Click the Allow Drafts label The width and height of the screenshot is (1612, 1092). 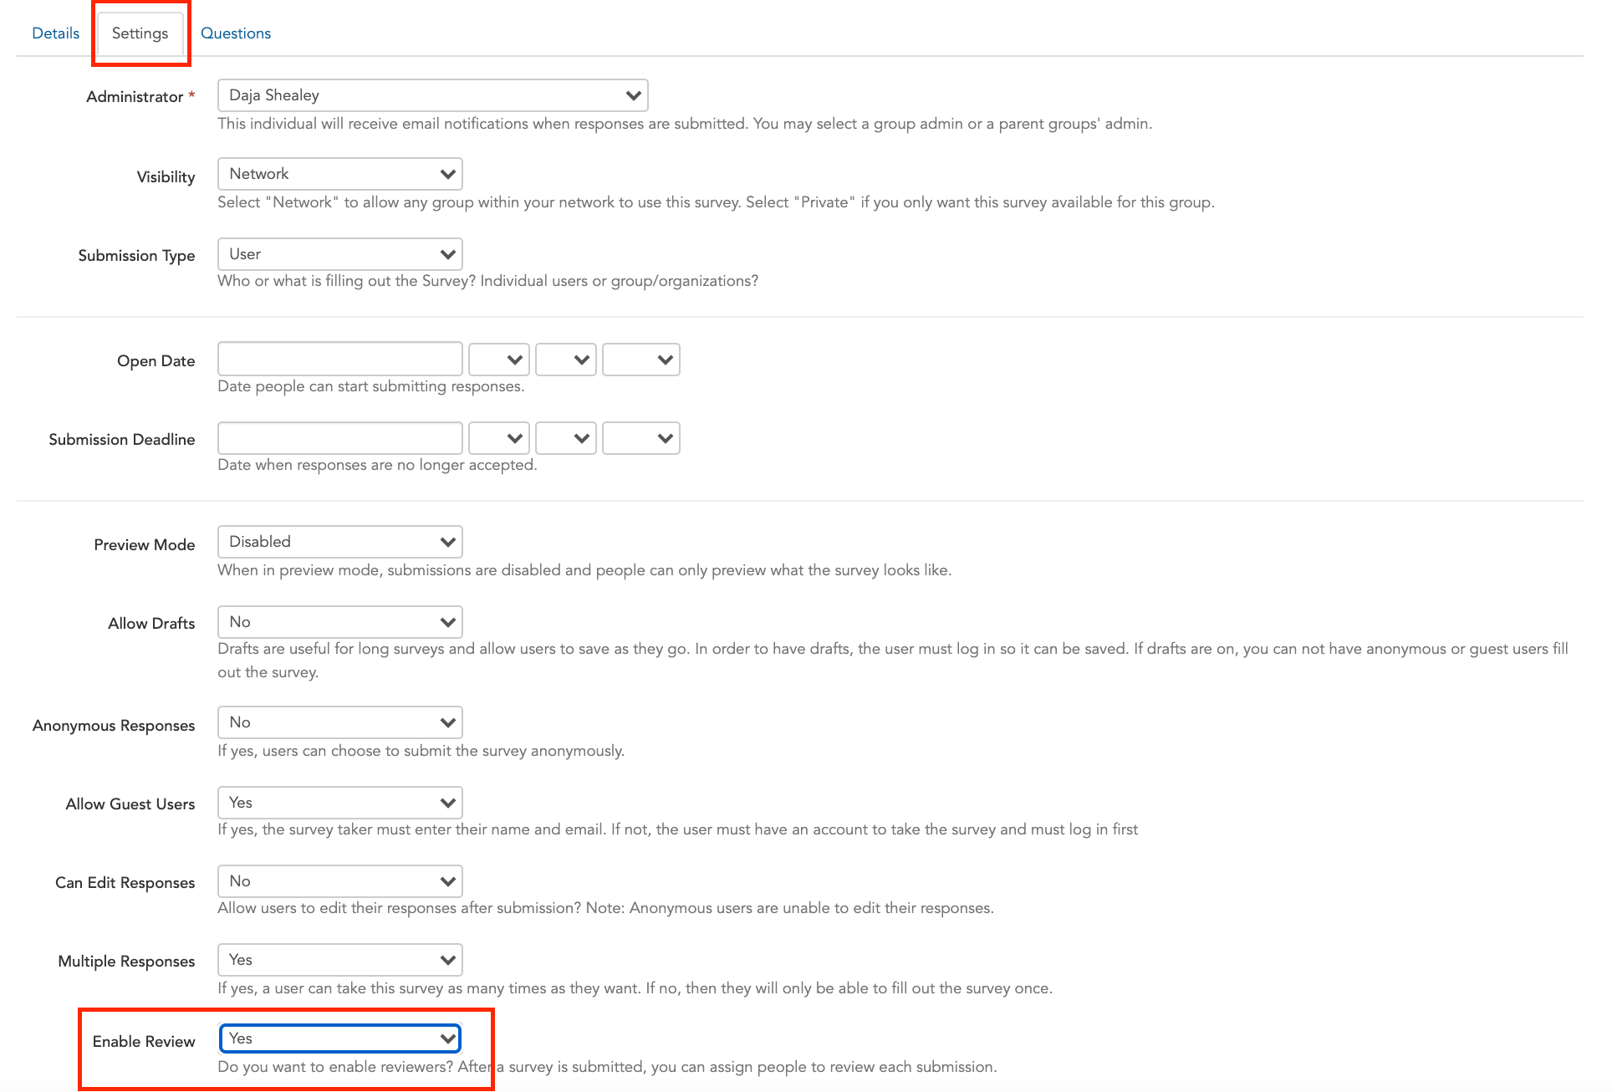151,624
